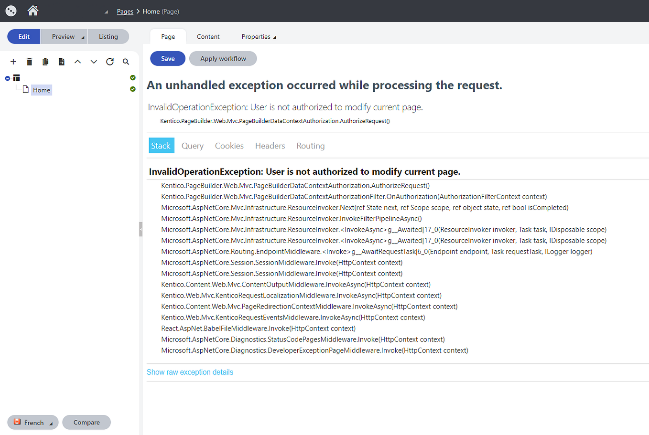This screenshot has width=649, height=435.
Task: Save the Home page
Action: (167, 58)
